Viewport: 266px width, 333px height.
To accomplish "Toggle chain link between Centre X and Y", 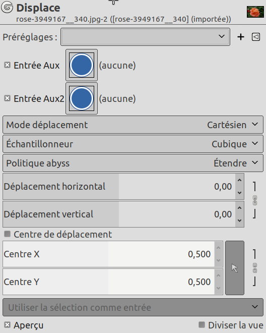I will point(255,268).
